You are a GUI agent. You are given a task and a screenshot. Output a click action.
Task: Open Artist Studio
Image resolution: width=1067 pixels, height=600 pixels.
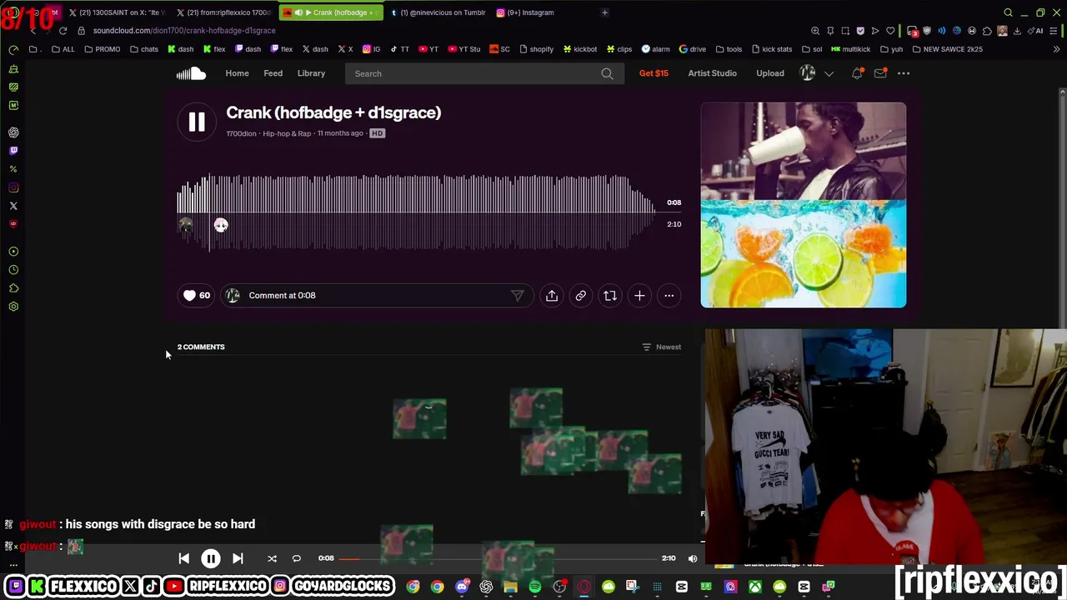pos(713,73)
